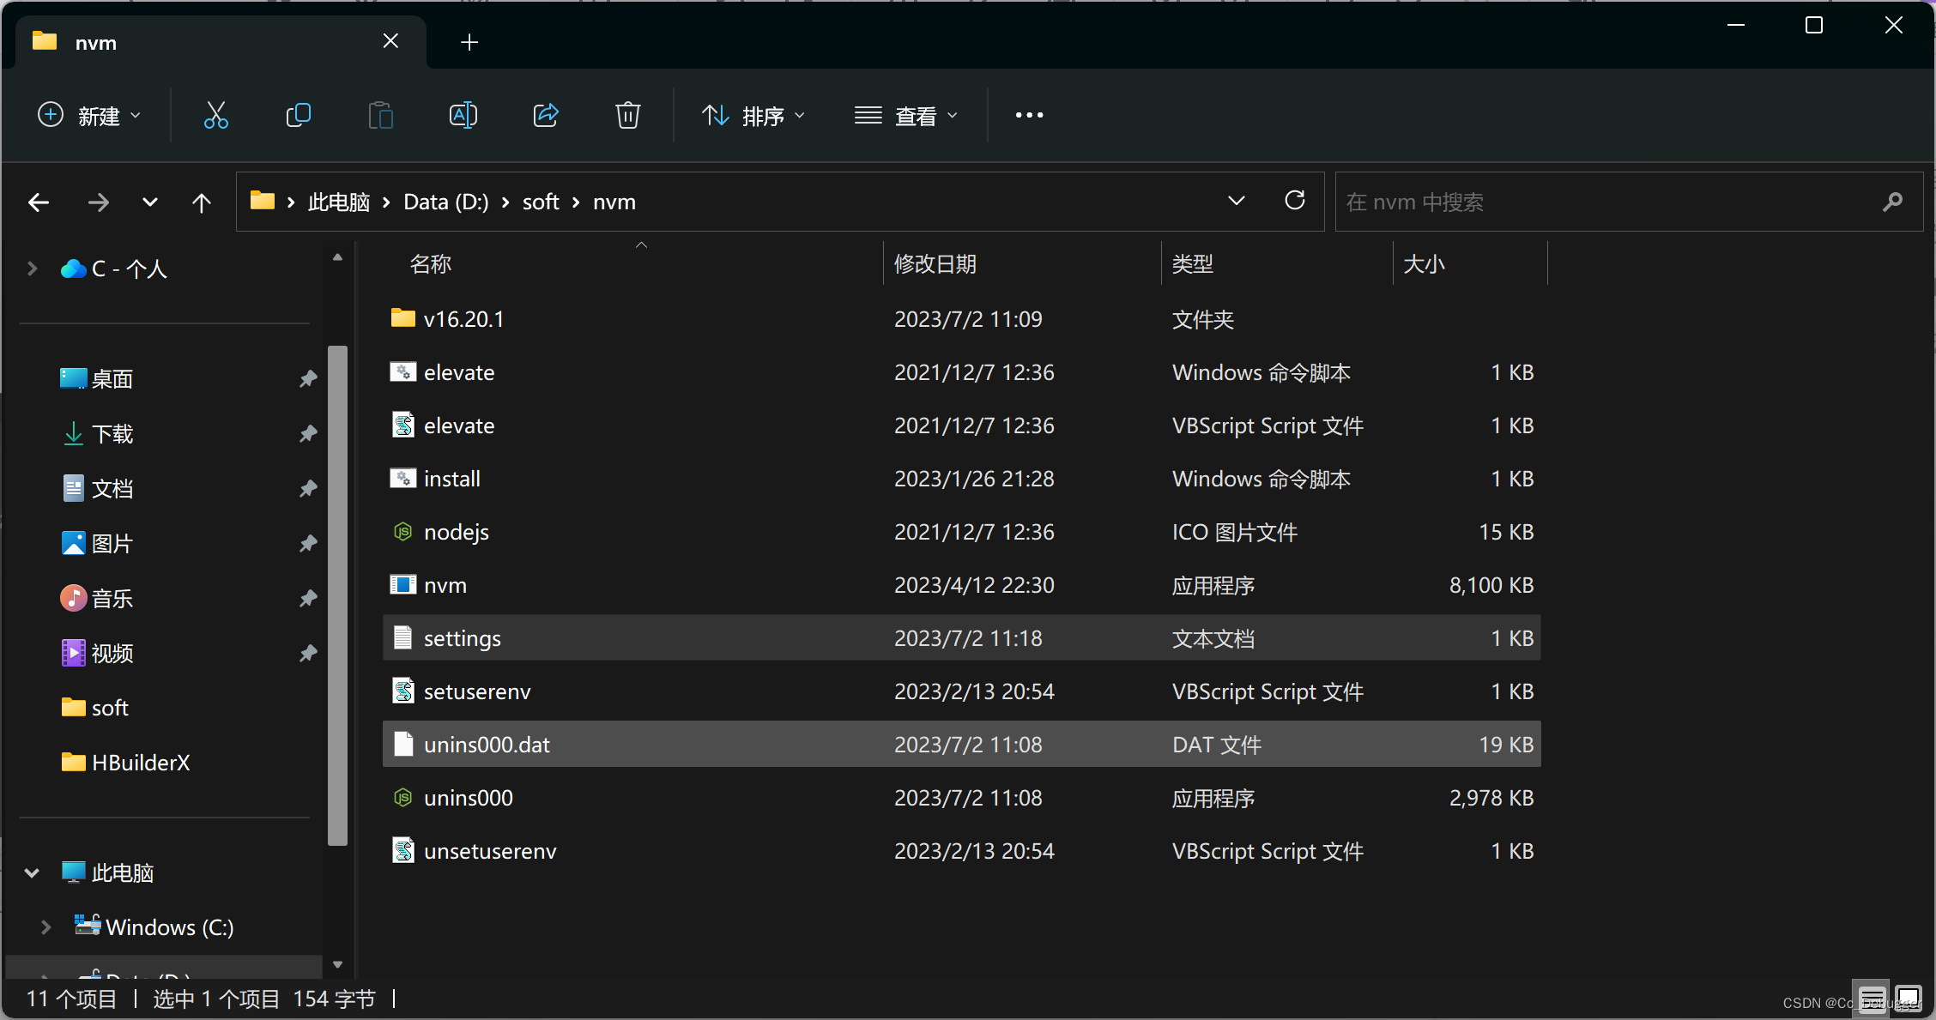Collapse the 此电脑 tree node
This screenshot has width=1936, height=1020.
pos(32,873)
